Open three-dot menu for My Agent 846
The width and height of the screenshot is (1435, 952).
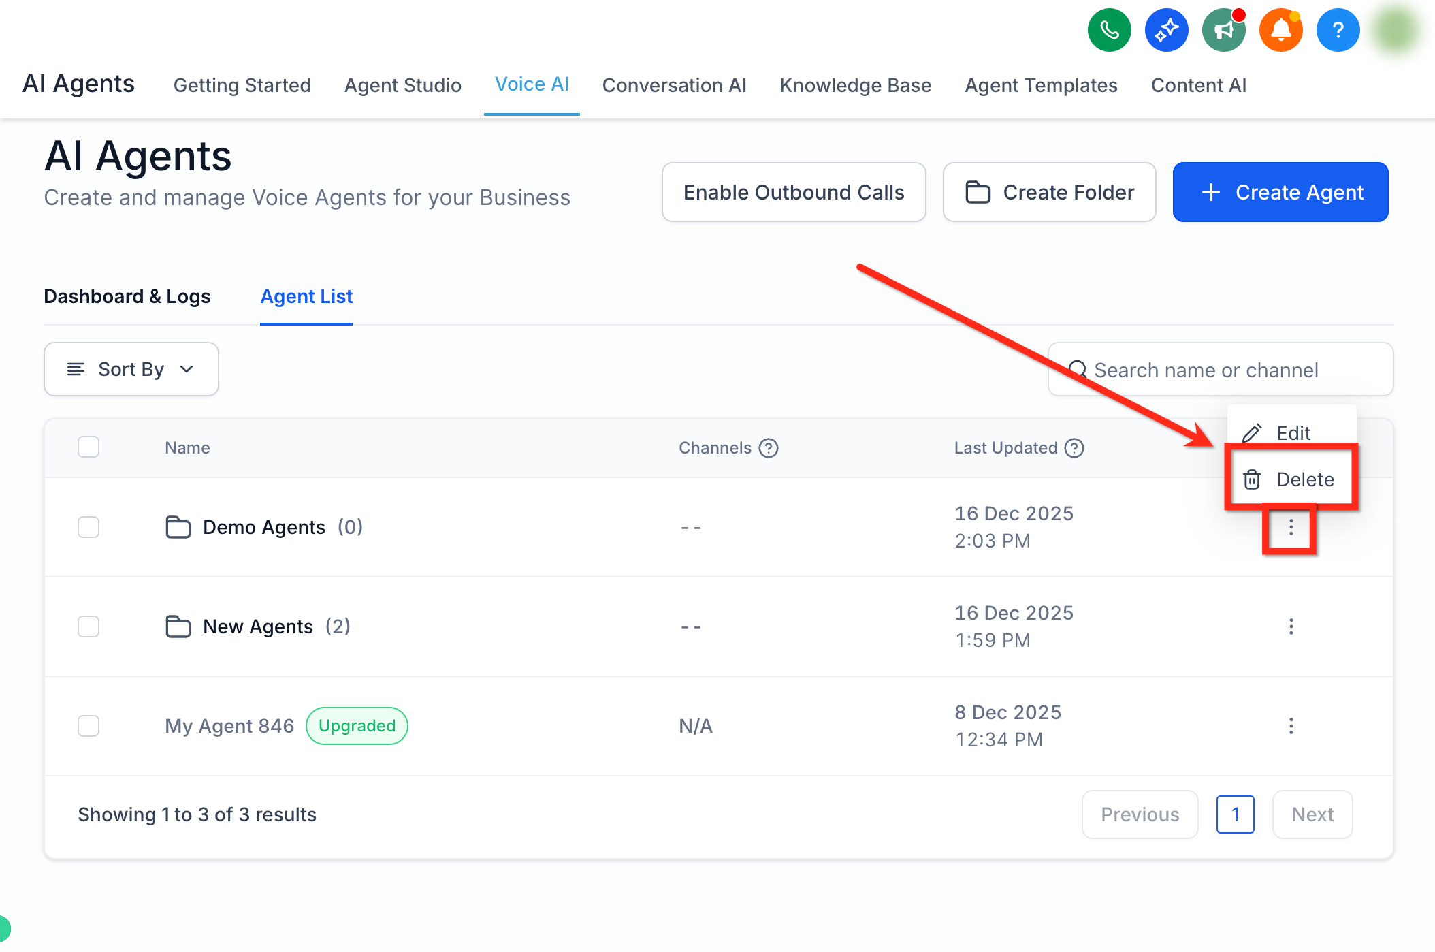(1291, 726)
